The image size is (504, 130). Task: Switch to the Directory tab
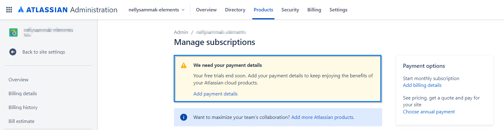pos(235,10)
